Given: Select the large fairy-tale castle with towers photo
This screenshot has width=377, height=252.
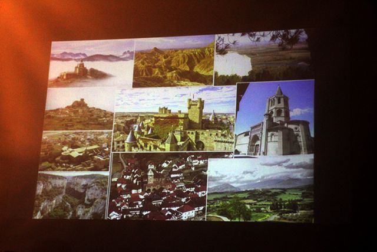Looking at the screenshot, I should (x=174, y=119).
